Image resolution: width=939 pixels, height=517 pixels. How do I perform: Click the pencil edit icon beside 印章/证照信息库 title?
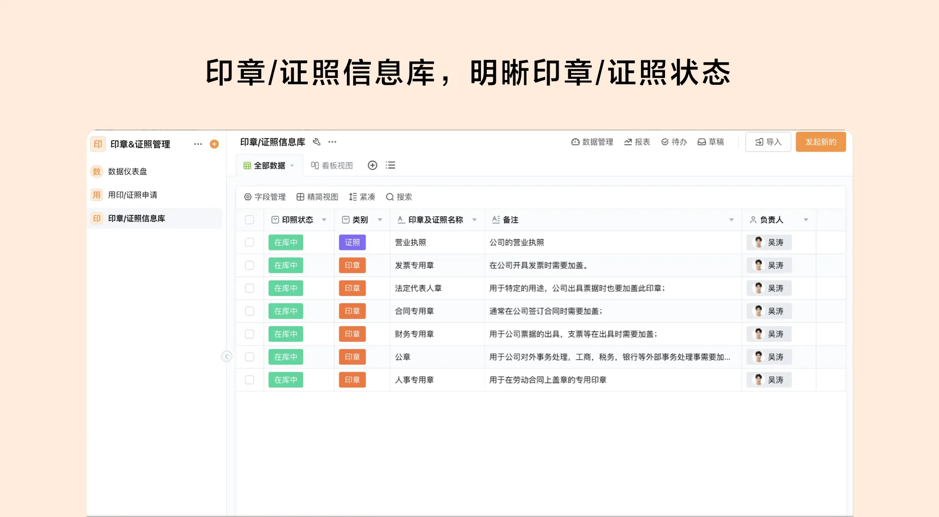pyautogui.click(x=316, y=142)
